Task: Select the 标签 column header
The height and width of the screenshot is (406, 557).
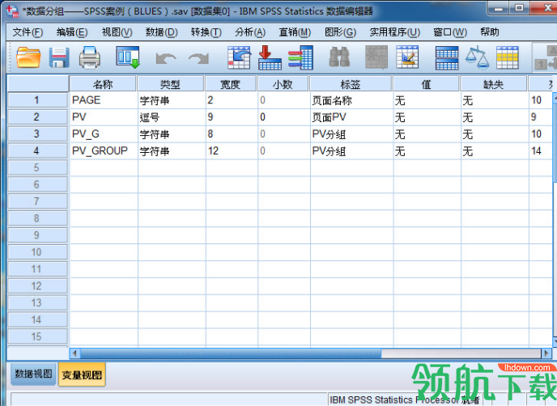Action: (351, 84)
